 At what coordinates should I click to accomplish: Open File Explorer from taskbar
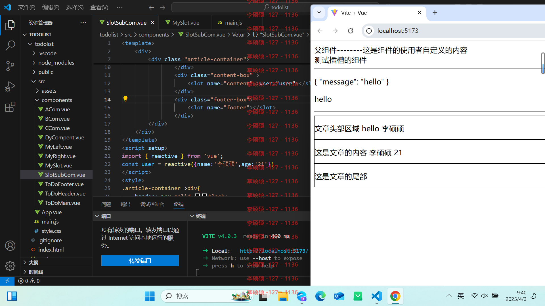coord(283,296)
